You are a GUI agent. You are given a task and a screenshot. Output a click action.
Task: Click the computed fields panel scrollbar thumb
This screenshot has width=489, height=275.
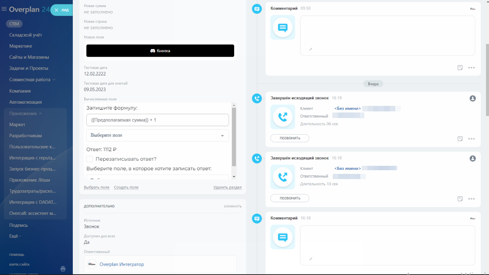234,137
